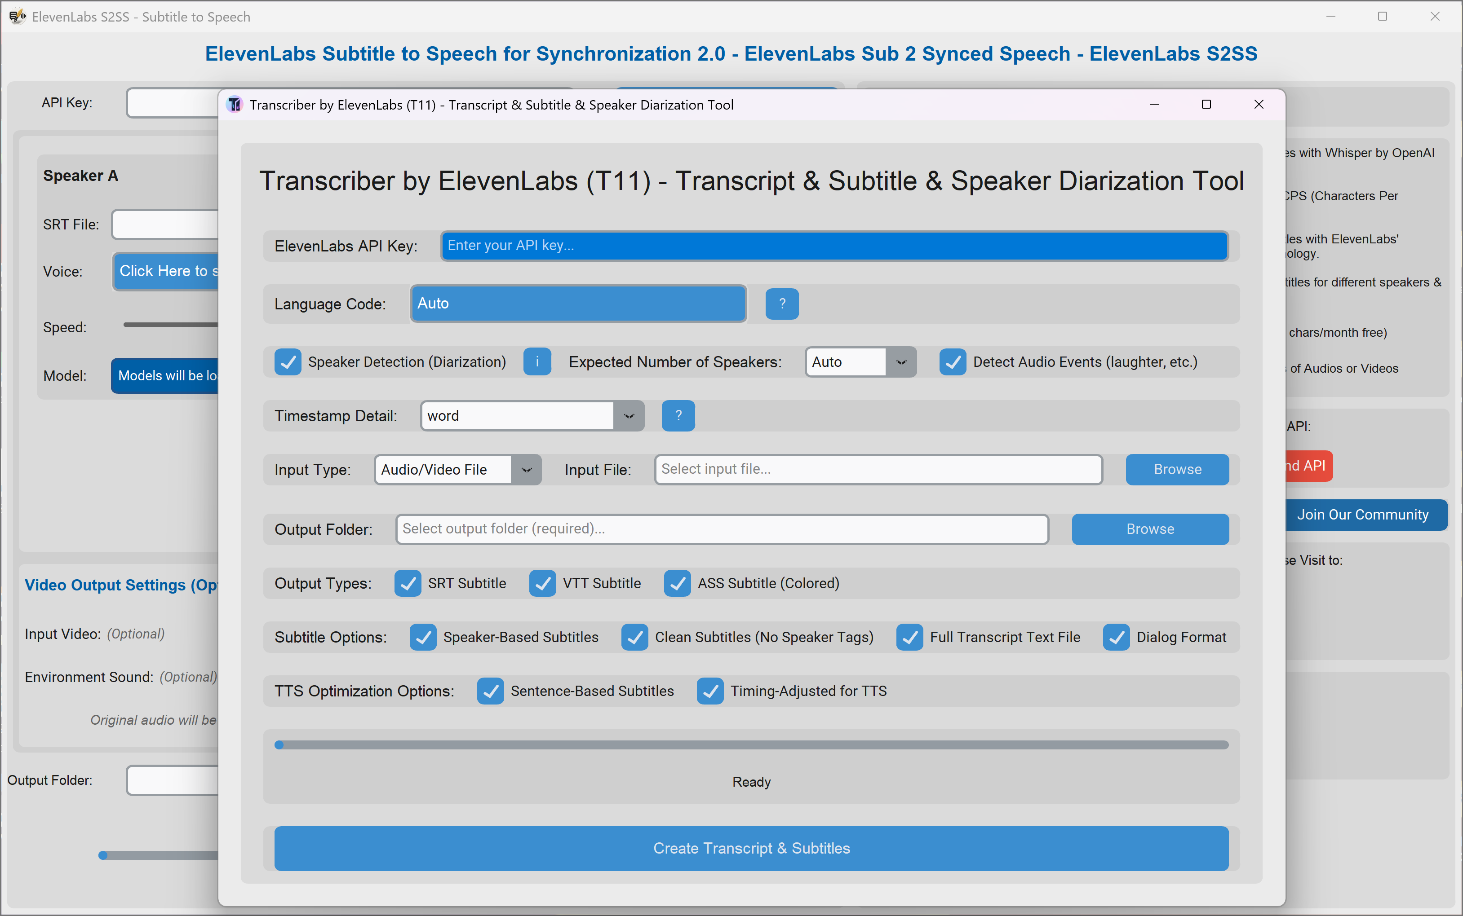1463x916 pixels.
Task: Click the Language Code help question mark button
Action: pos(782,304)
